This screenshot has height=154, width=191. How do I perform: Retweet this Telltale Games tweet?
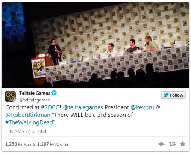click(172, 144)
